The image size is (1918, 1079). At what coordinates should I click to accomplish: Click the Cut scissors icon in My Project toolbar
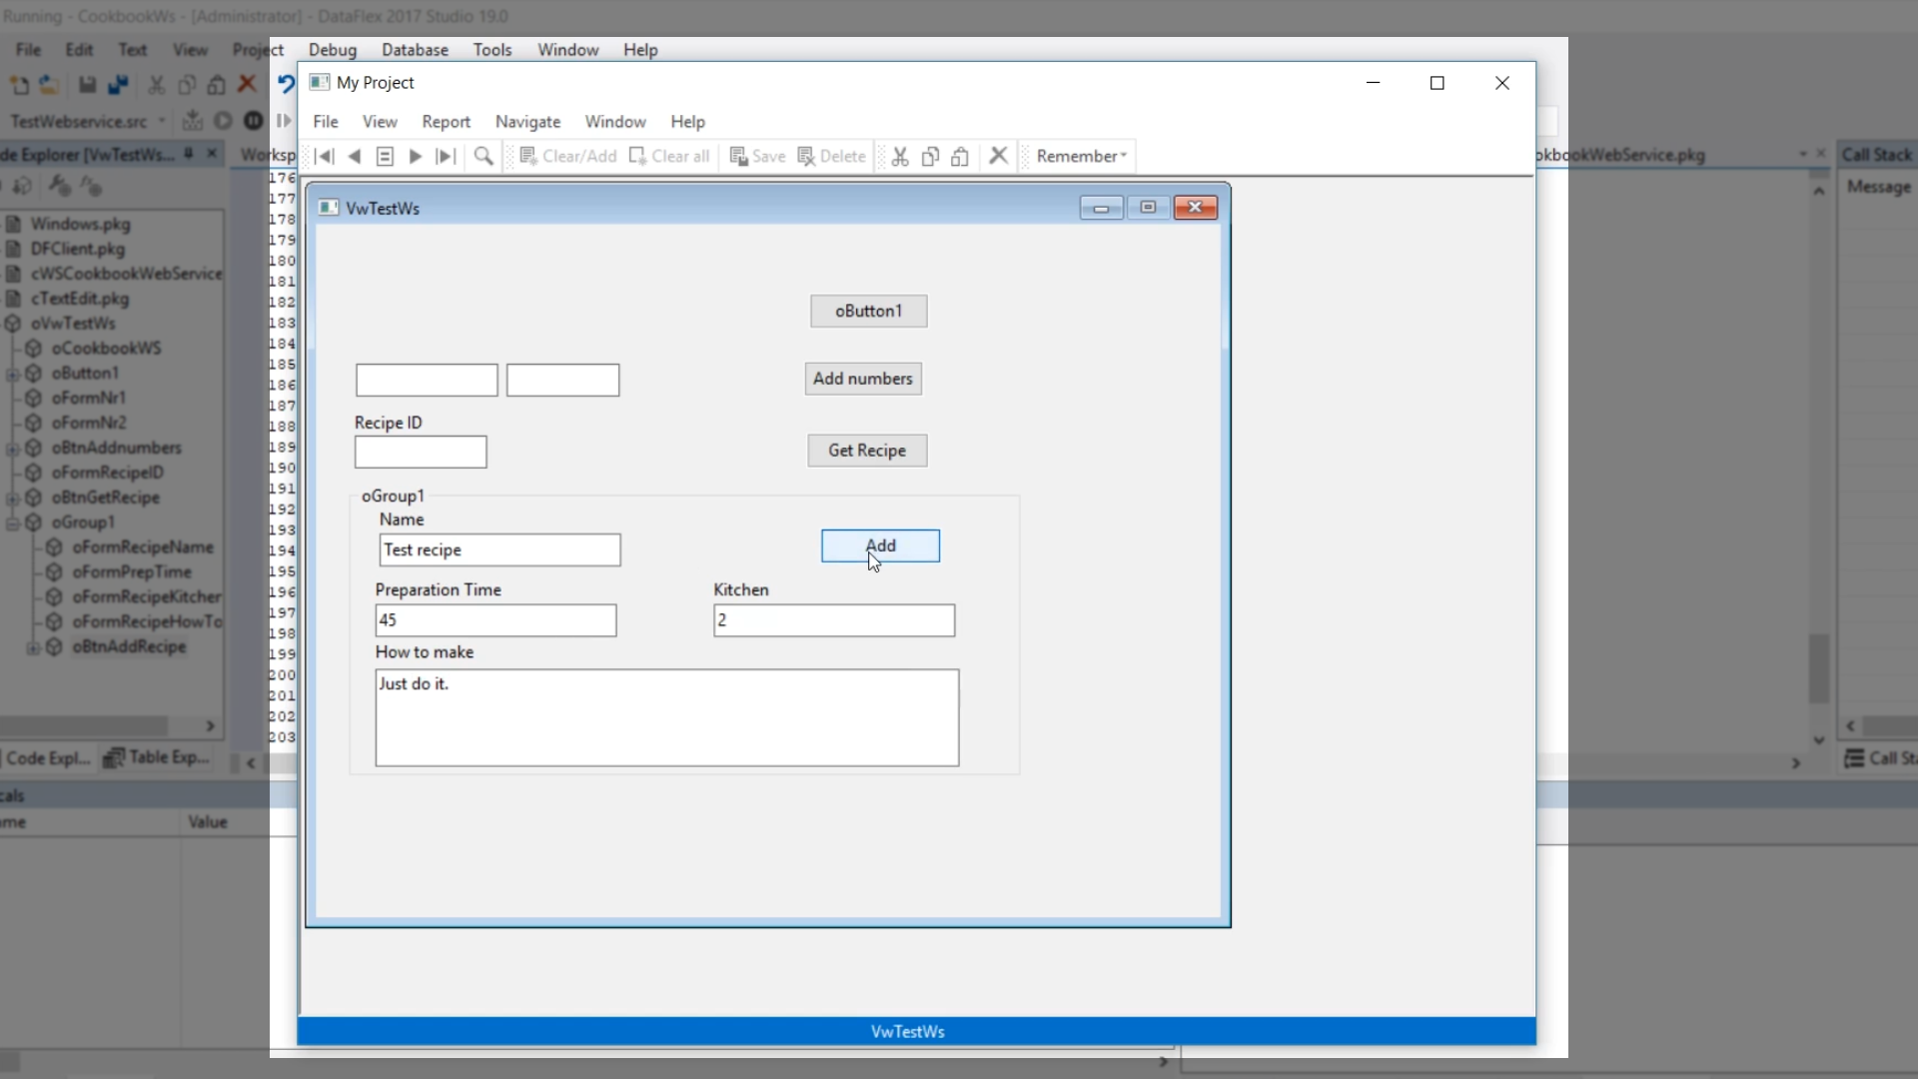(900, 157)
